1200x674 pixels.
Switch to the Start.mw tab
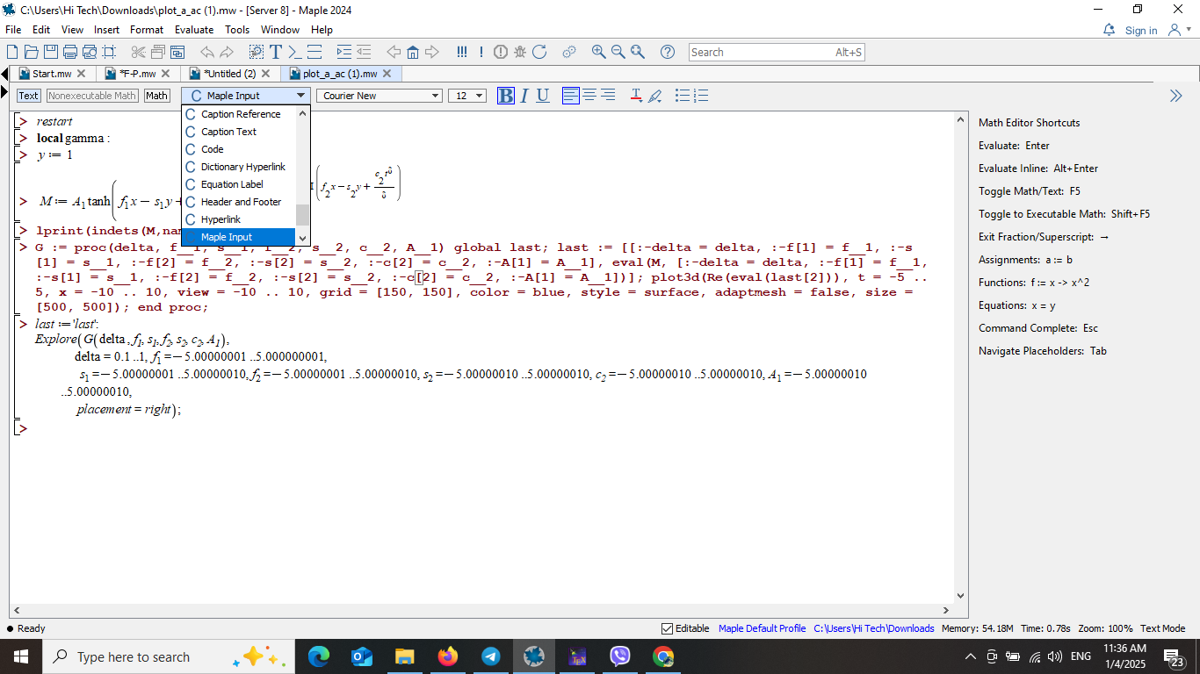[52, 74]
